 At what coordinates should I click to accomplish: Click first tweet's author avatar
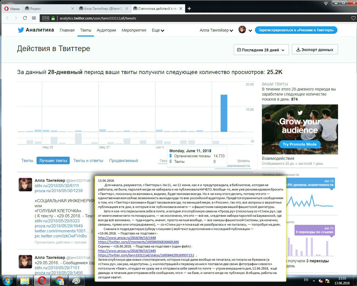25,185
